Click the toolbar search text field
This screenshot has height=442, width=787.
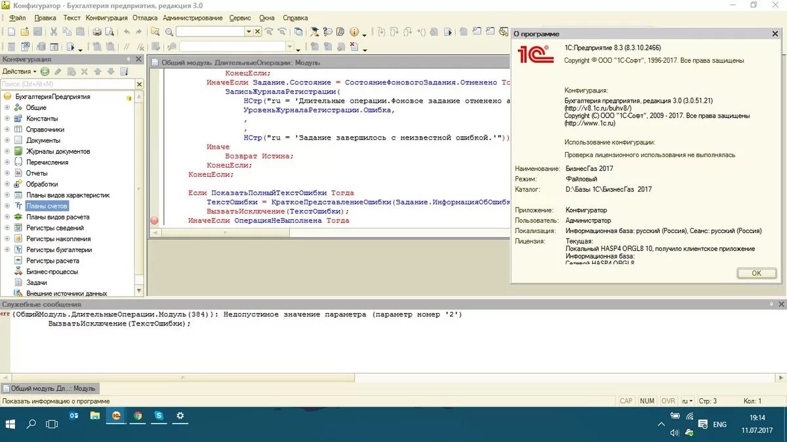click(210, 31)
